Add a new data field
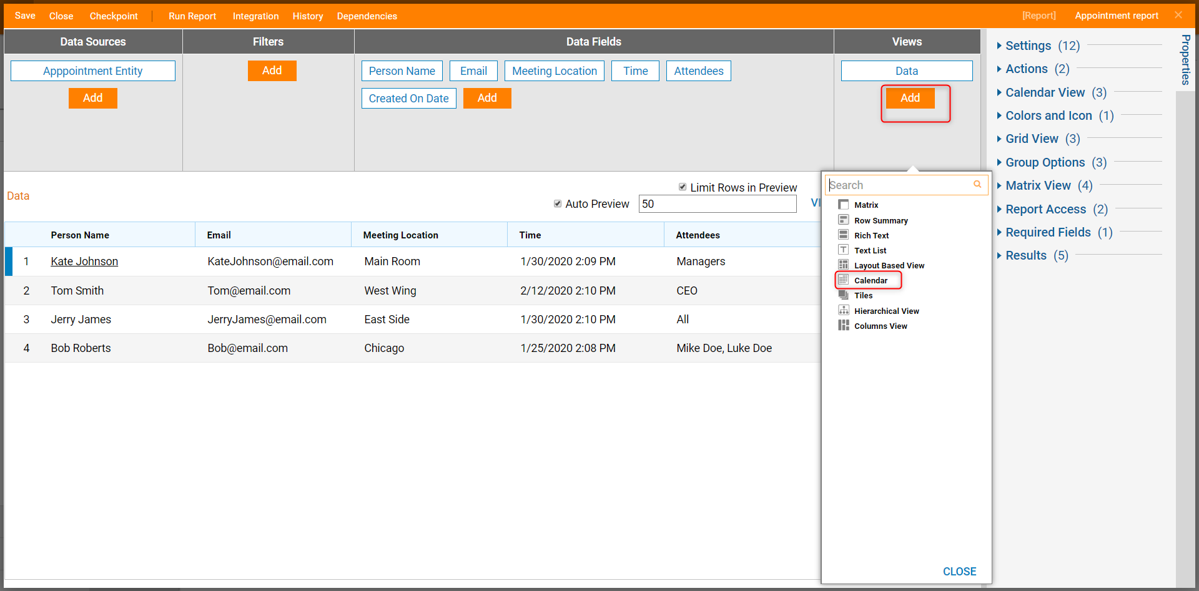The image size is (1199, 591). (x=487, y=98)
